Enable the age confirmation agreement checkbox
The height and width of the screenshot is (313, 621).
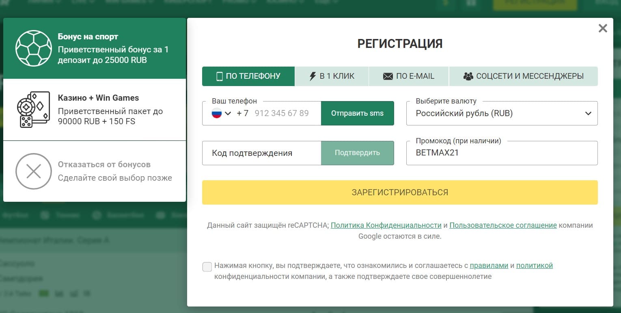coord(207,267)
